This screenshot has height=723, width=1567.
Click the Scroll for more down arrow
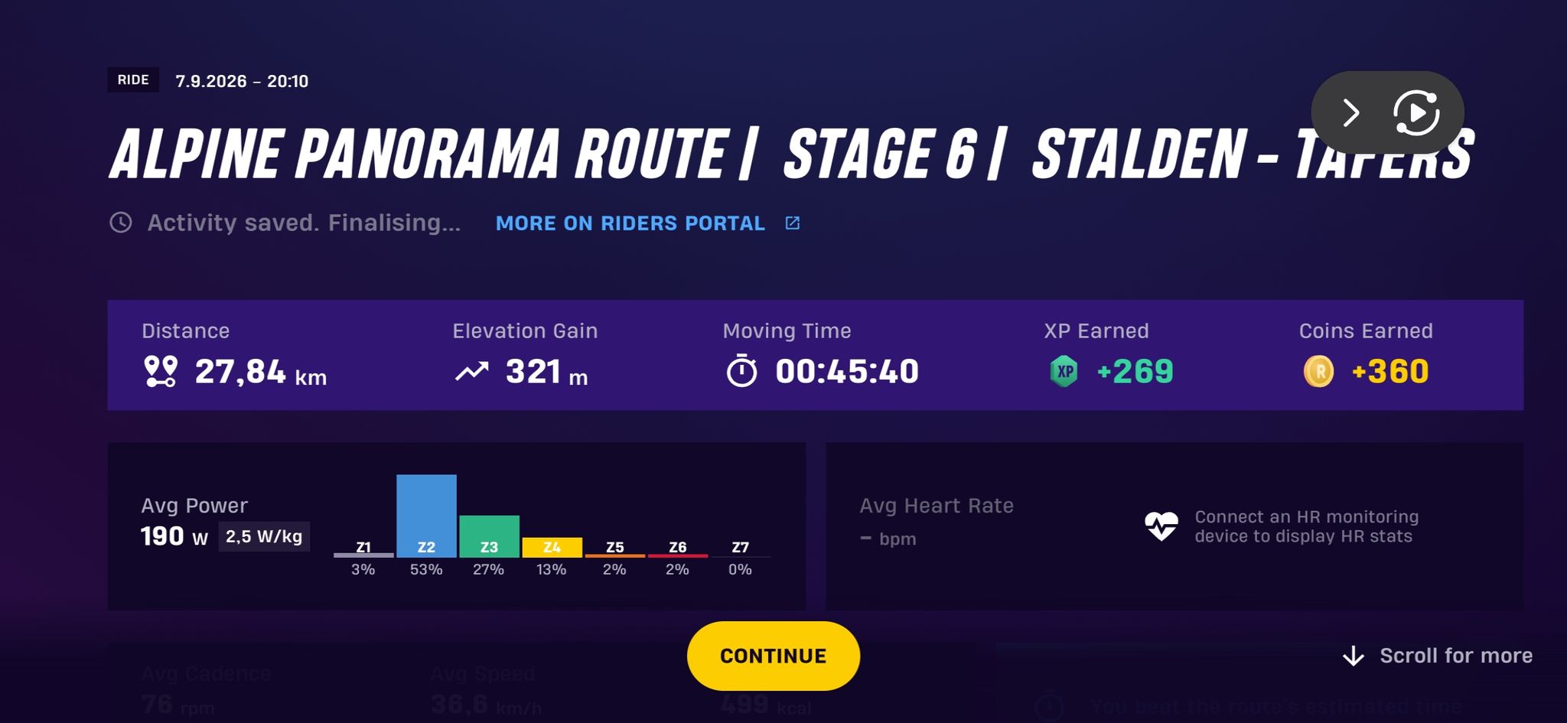click(x=1354, y=656)
